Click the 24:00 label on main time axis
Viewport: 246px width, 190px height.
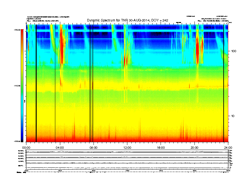[228, 148]
